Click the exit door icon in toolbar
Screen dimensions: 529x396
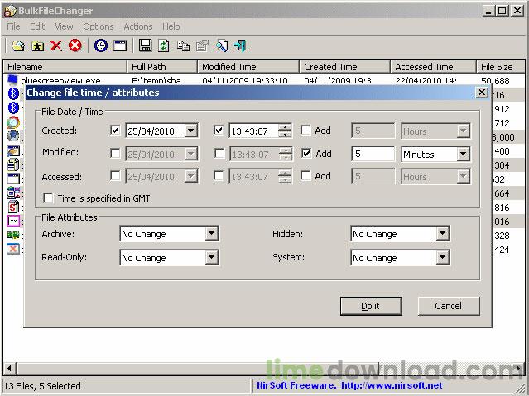[x=241, y=45]
